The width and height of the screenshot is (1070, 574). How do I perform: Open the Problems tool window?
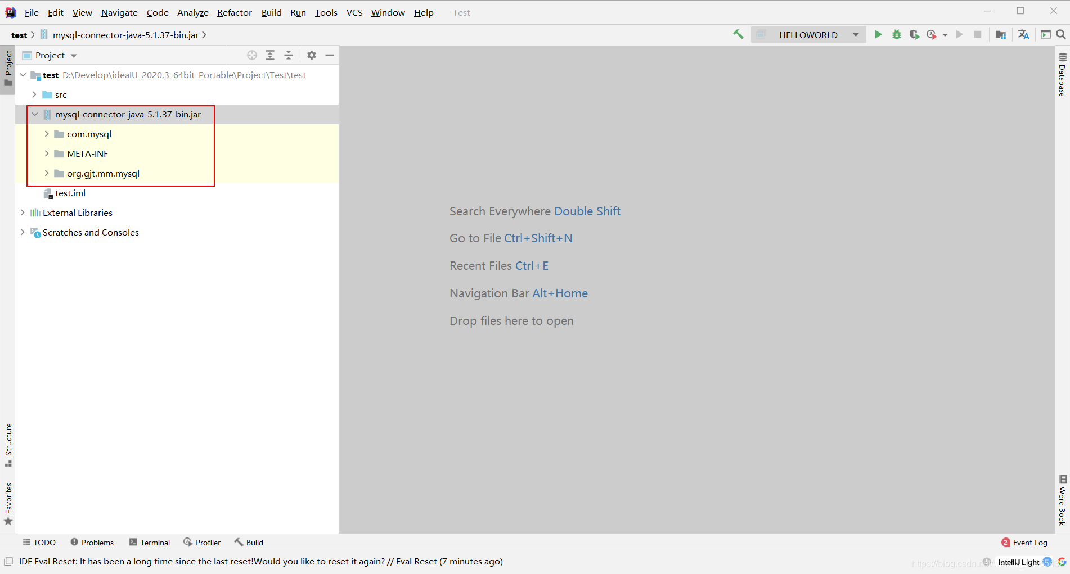point(92,543)
